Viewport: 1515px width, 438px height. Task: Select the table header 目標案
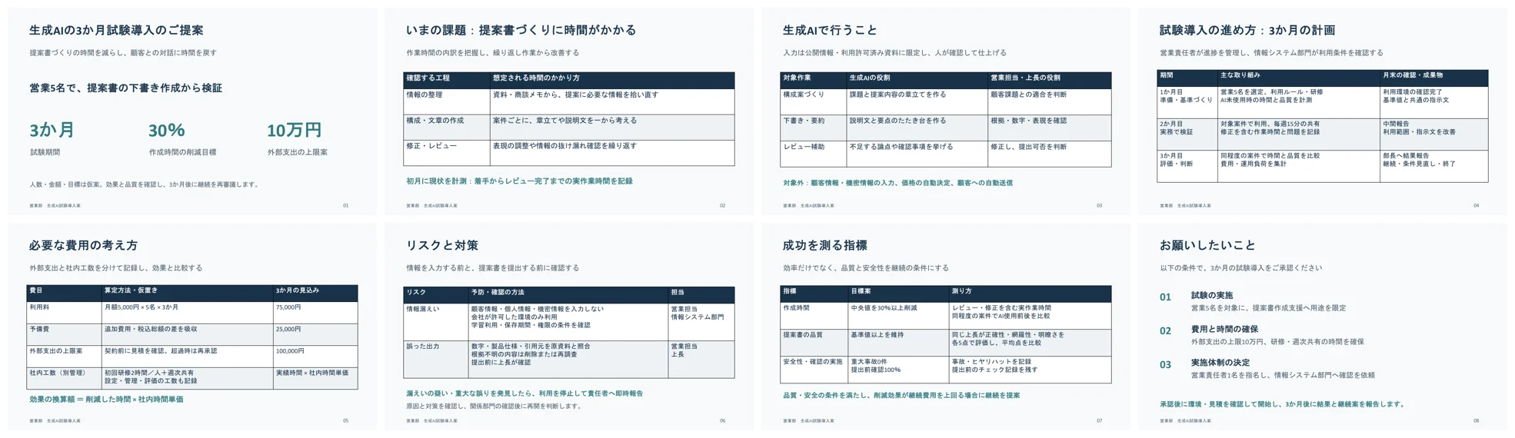[898, 293]
